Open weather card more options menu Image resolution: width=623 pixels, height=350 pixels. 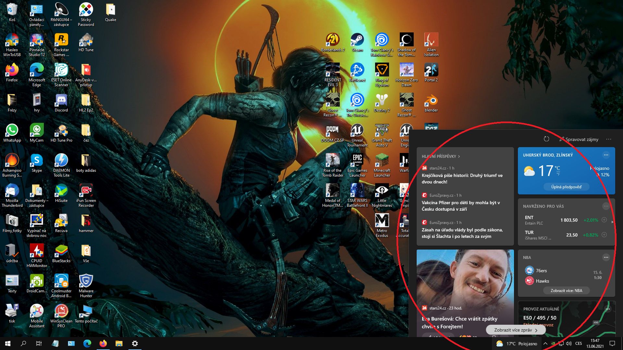pyautogui.click(x=606, y=155)
